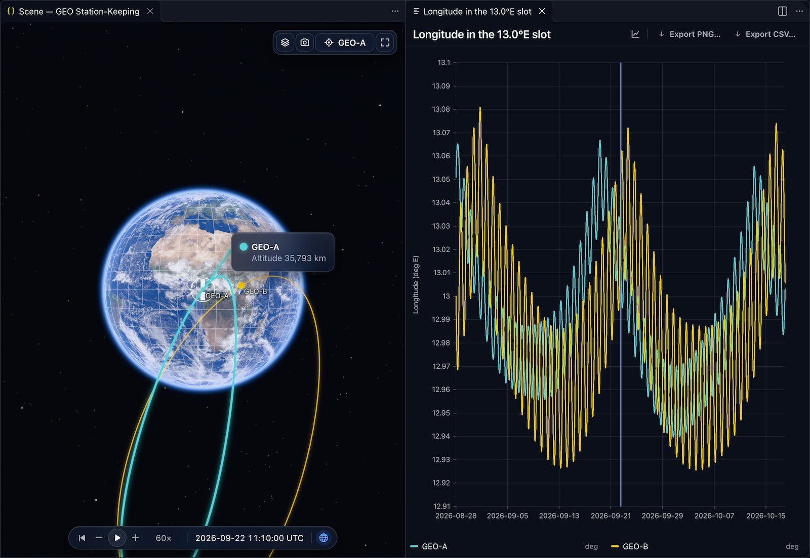Click the Longitude (deg E) axis title
This screenshot has height=558, width=810.
tap(416, 285)
